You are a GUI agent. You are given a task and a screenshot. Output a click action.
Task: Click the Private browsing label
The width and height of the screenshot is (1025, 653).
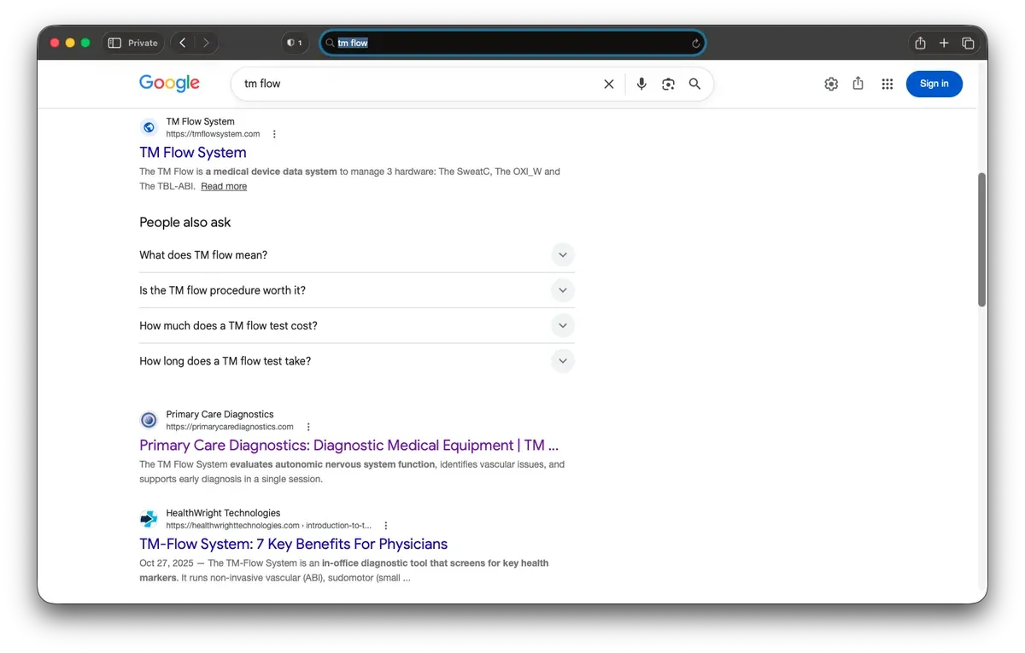pos(143,43)
